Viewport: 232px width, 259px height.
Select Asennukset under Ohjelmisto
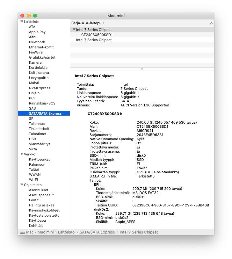point(39,190)
